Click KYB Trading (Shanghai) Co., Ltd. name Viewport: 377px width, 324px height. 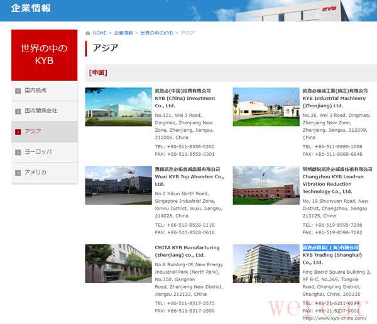click(x=332, y=259)
